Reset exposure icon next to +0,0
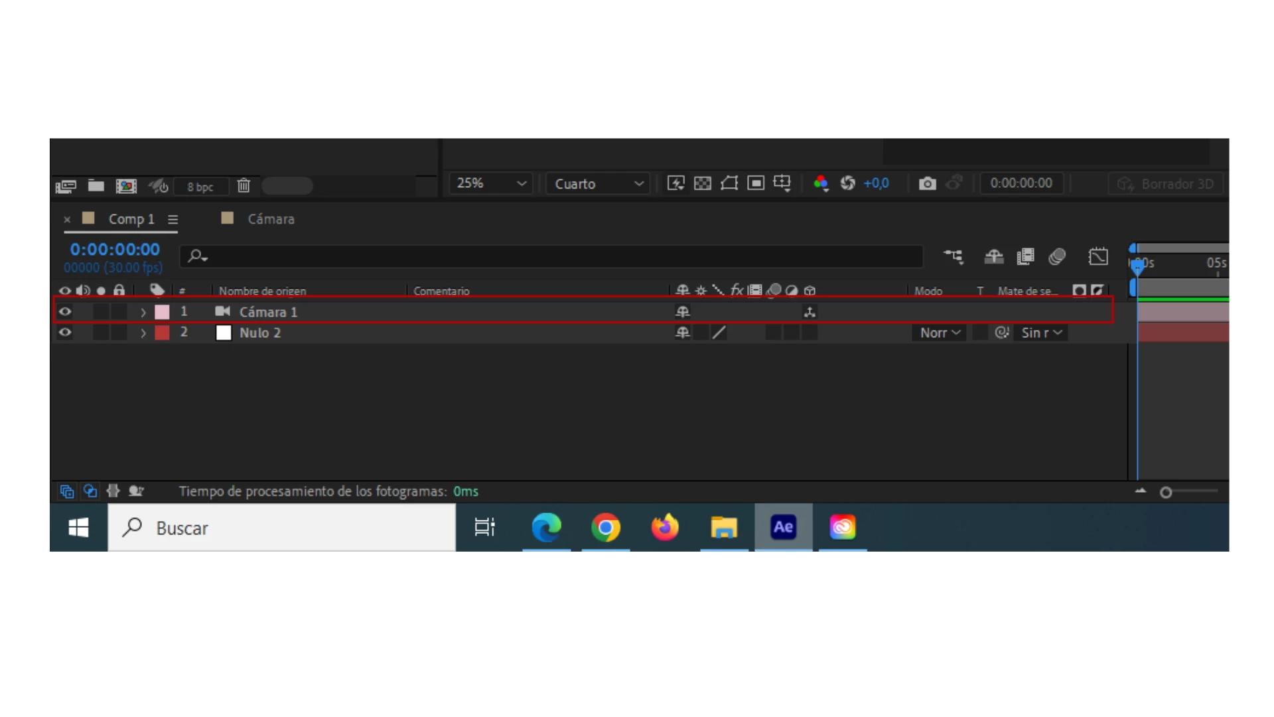Screen dimensions: 1274x717 [847, 184]
